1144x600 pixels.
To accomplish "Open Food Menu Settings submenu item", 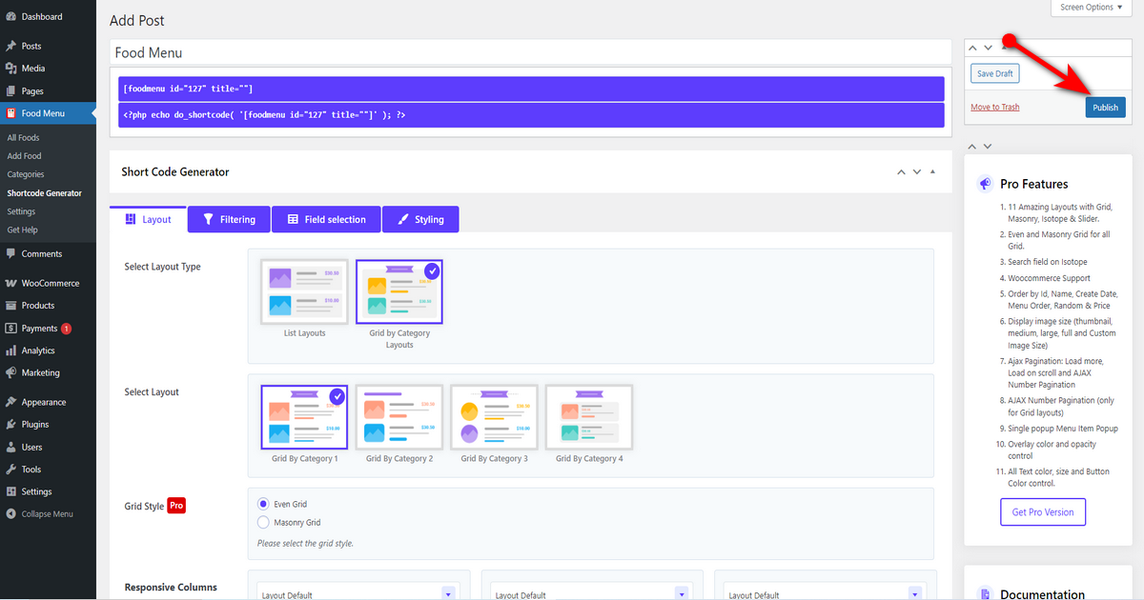I will pyautogui.click(x=21, y=211).
